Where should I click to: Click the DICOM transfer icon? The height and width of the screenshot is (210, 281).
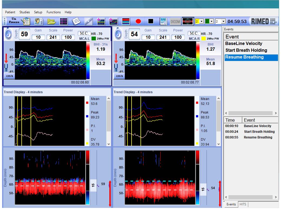[175, 21]
